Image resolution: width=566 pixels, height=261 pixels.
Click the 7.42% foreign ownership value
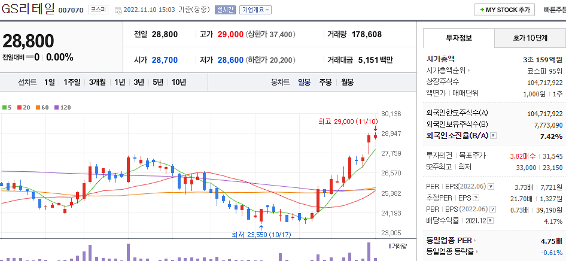(551, 136)
